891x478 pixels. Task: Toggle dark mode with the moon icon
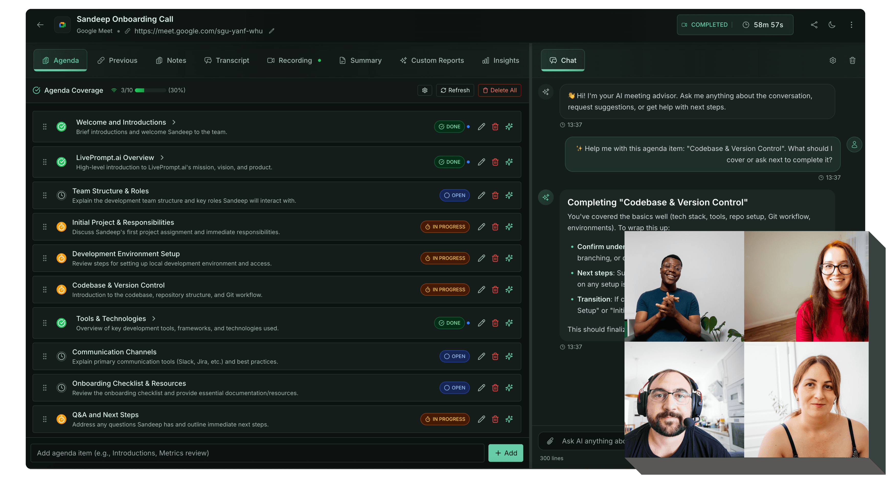(x=832, y=25)
